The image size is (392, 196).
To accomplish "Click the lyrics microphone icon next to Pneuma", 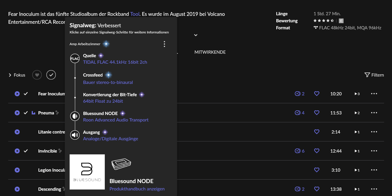I will (x=57, y=113).
